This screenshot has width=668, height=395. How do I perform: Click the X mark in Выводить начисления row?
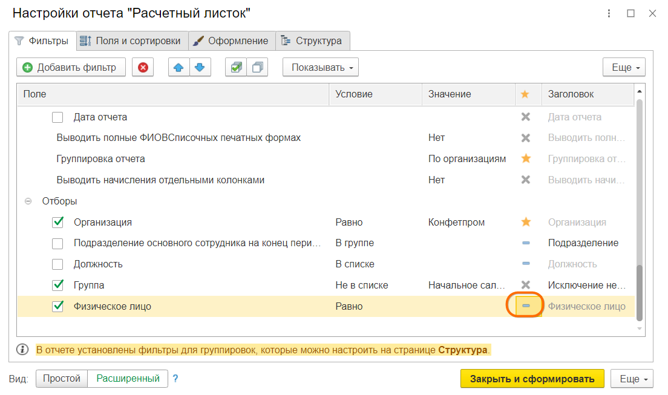pyautogui.click(x=526, y=180)
